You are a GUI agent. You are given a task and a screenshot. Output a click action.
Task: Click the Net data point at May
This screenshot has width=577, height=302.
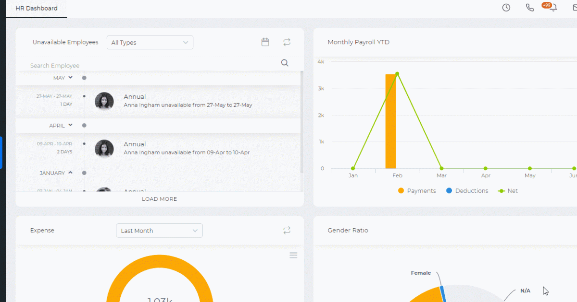(x=530, y=168)
